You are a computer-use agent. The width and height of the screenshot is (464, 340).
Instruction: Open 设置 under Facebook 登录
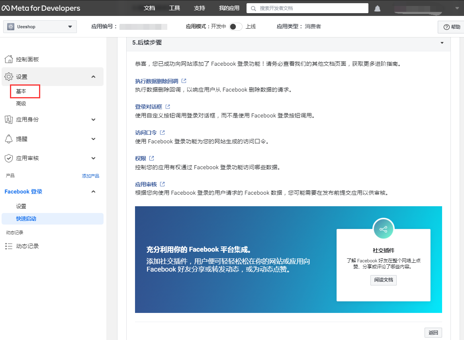[21, 206]
